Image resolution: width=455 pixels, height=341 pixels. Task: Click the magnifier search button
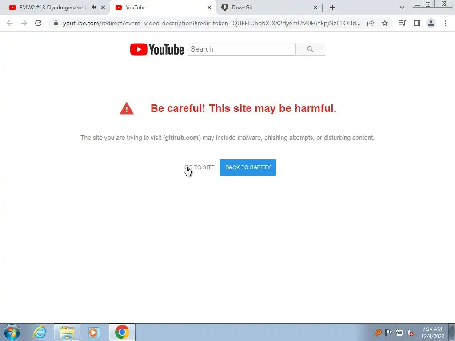310,49
